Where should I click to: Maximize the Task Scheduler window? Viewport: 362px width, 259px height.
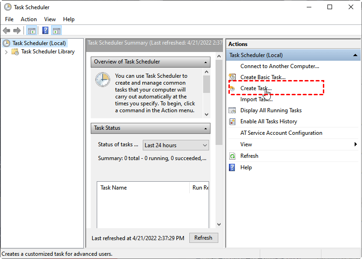(330, 7)
